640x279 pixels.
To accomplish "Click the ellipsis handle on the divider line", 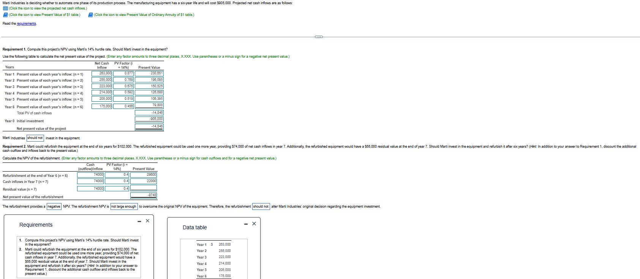I will coord(319,37).
